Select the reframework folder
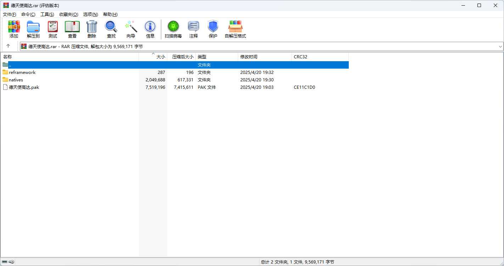The image size is (504, 266). [22, 73]
